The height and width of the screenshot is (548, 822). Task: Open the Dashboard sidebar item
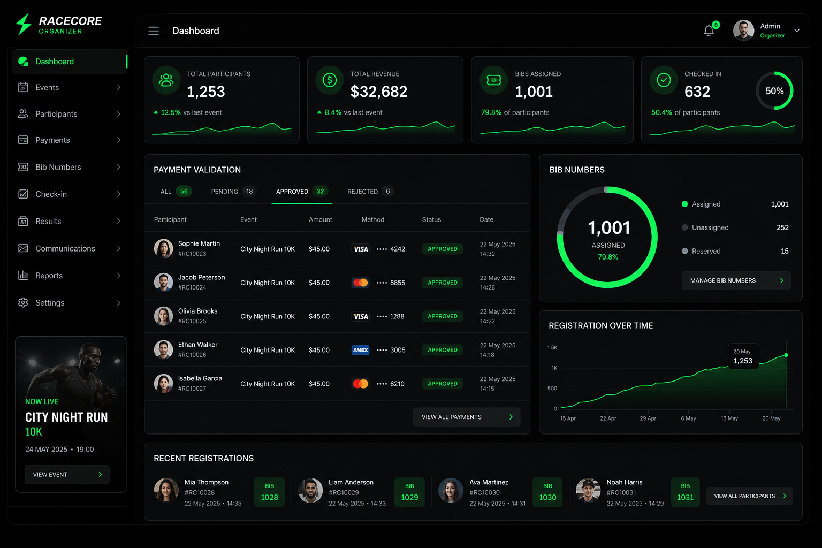click(70, 62)
